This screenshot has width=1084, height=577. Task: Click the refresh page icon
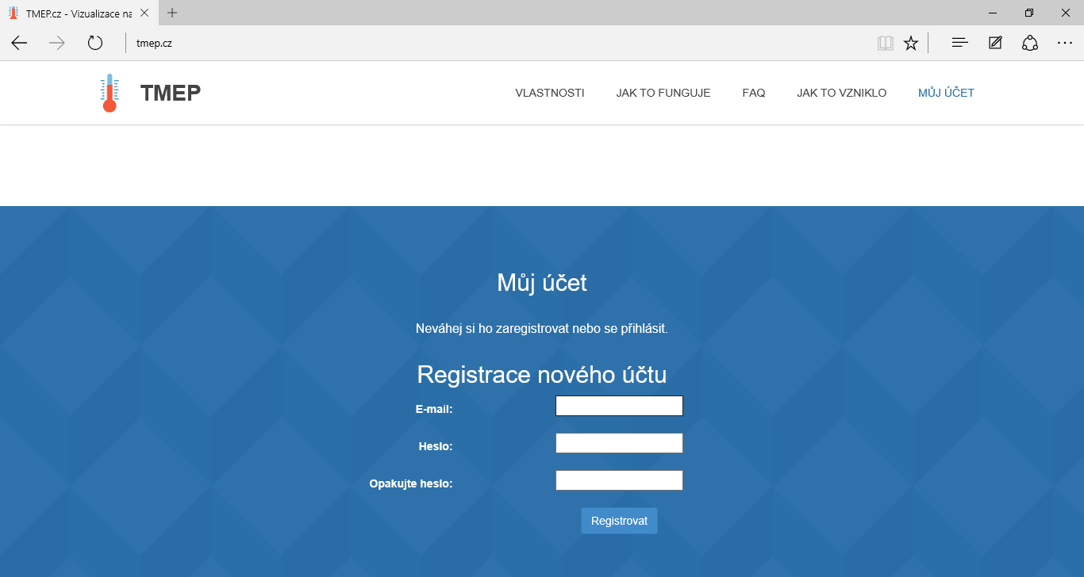pos(95,43)
